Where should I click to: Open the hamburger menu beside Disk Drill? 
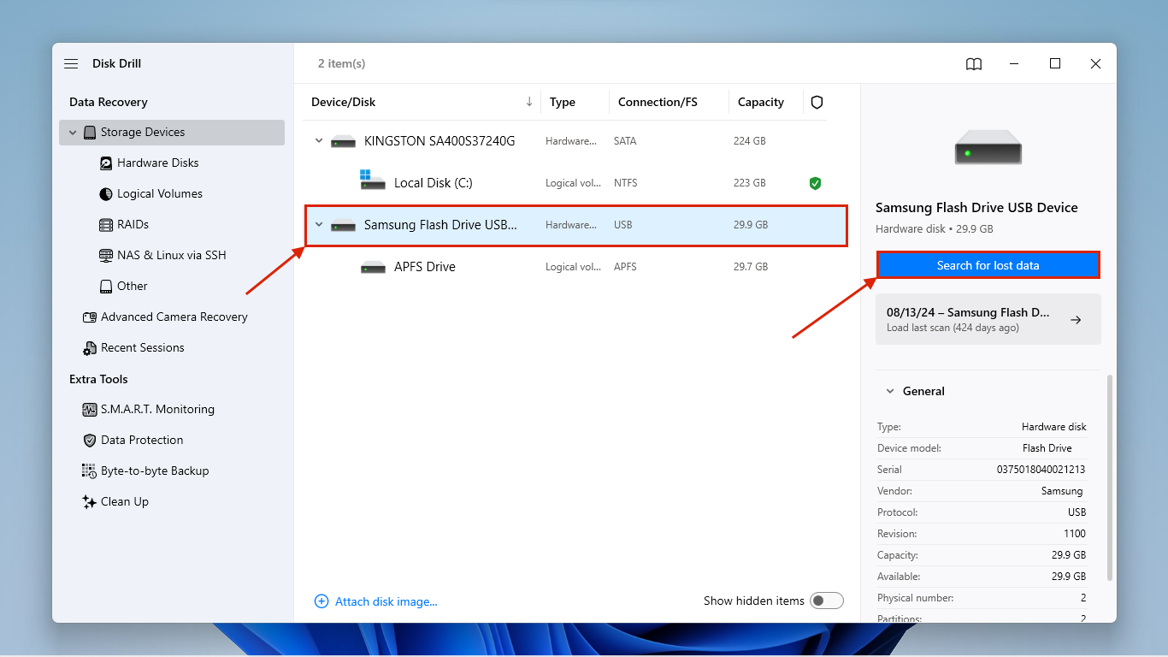[x=71, y=64]
